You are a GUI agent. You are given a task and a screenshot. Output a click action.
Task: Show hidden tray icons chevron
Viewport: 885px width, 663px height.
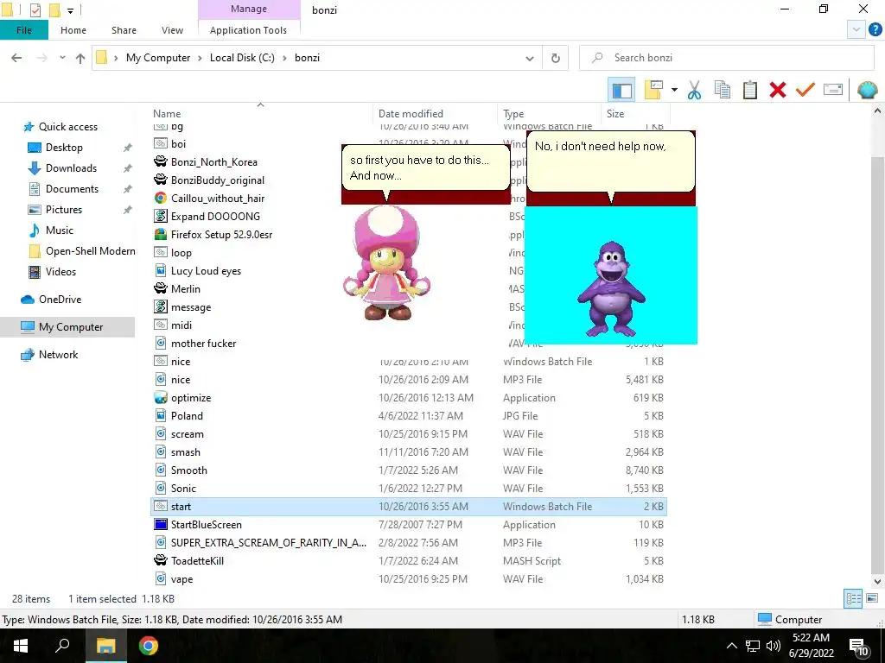[x=731, y=646]
